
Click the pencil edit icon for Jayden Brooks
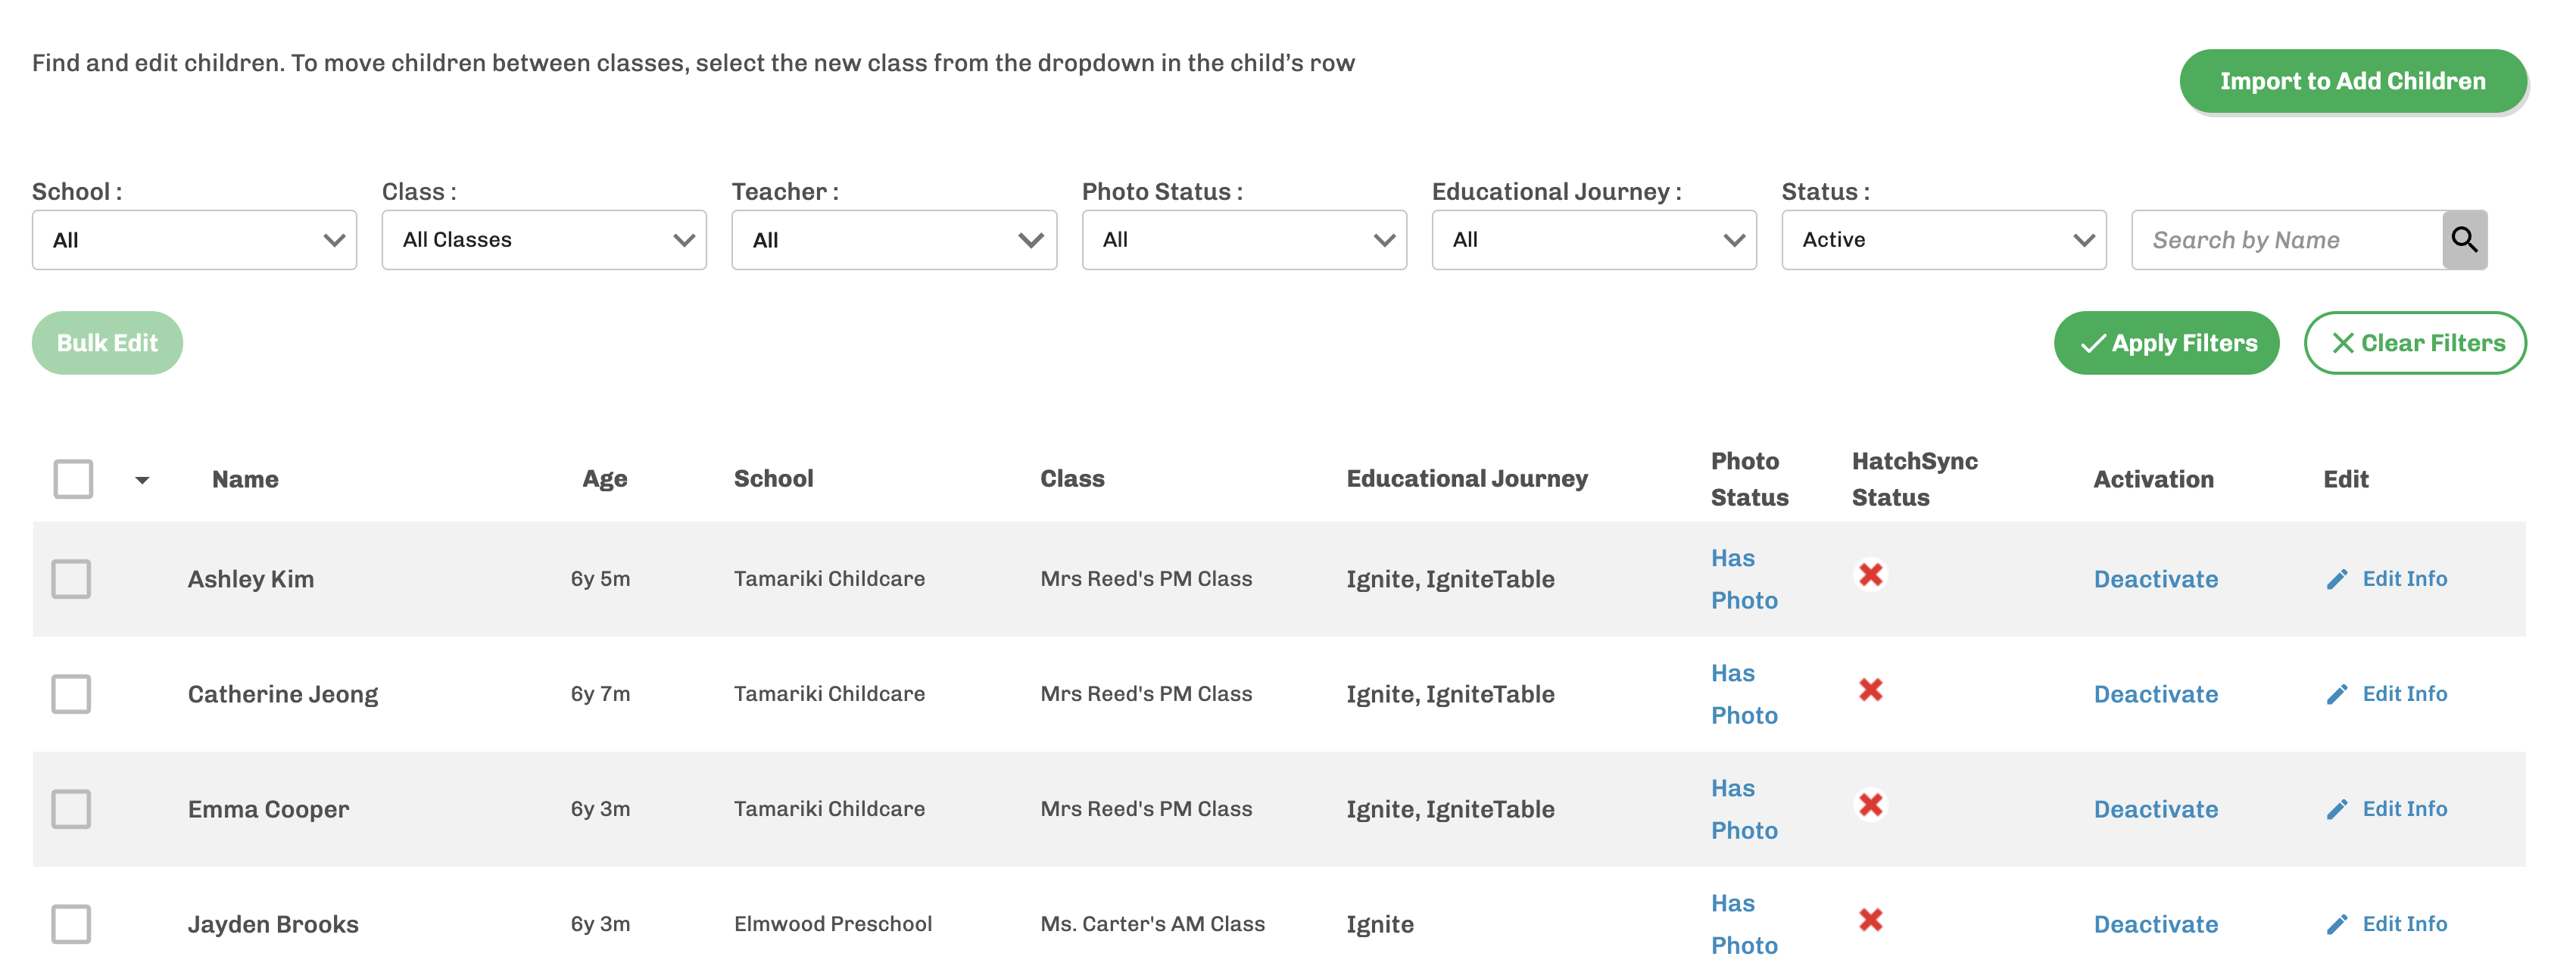[x=2337, y=924]
